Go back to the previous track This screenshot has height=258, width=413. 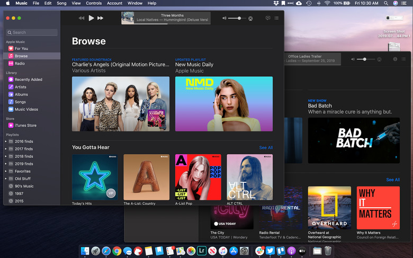coord(82,18)
